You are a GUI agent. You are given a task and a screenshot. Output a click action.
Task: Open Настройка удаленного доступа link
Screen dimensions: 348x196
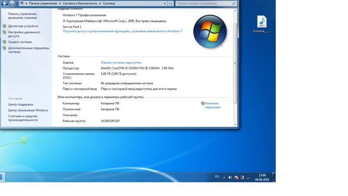[x=24, y=34]
